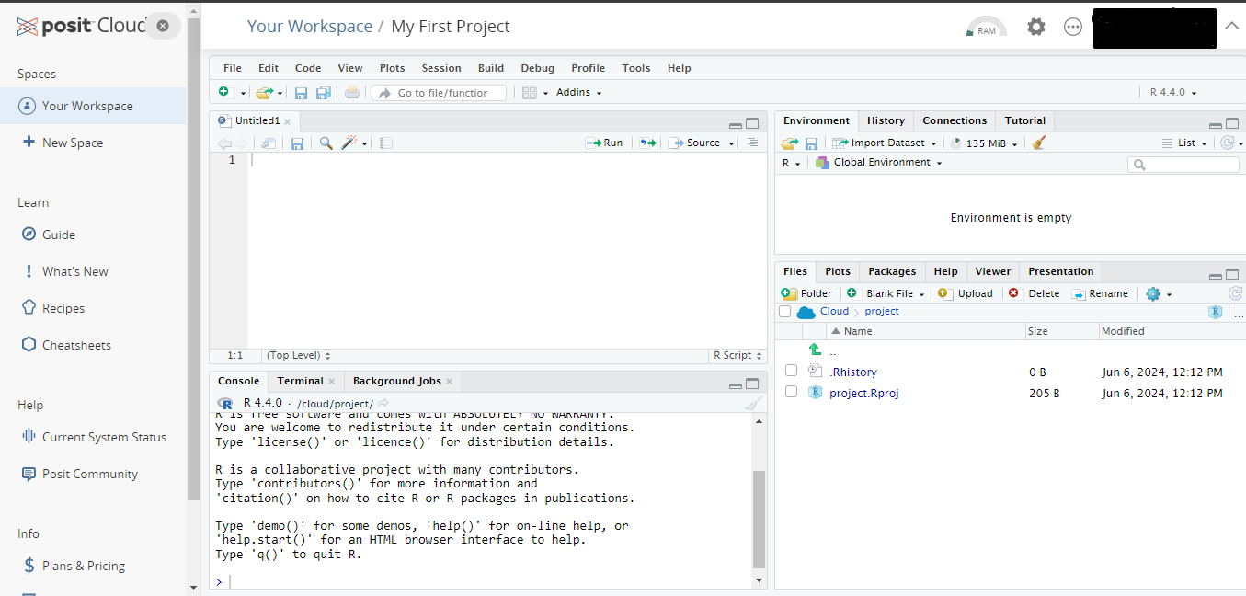Click the Upload button in Files pane
This screenshot has height=596, width=1246.
[x=966, y=293]
